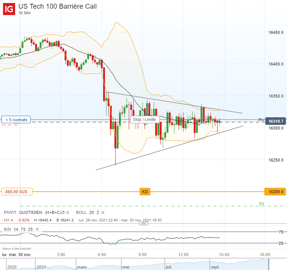Click the S1 support level label
The image size is (287, 270).
click(262, 204)
